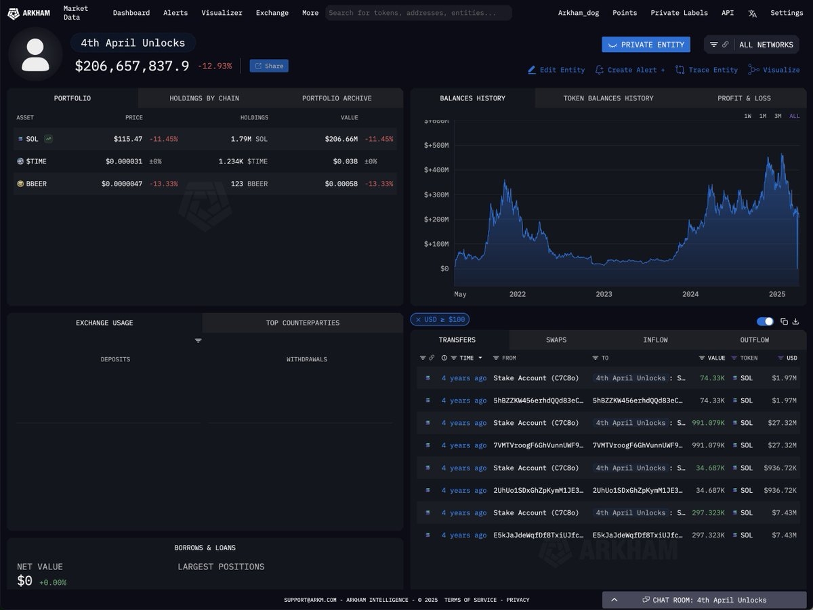Viewport: 813px width, 610px height.
Task: Open Visualizer in navbar
Action: point(222,13)
